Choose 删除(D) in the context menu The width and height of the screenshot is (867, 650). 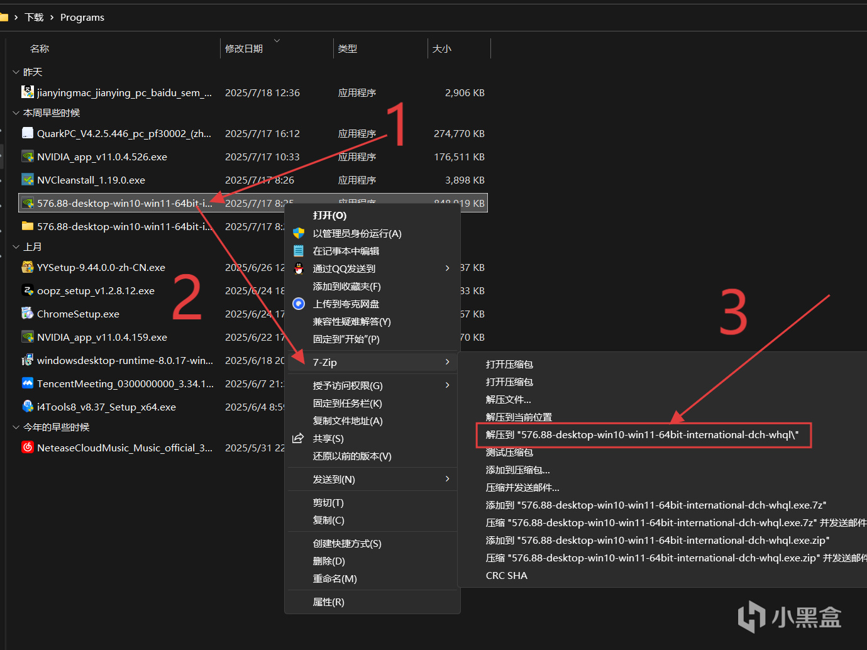coord(329,561)
